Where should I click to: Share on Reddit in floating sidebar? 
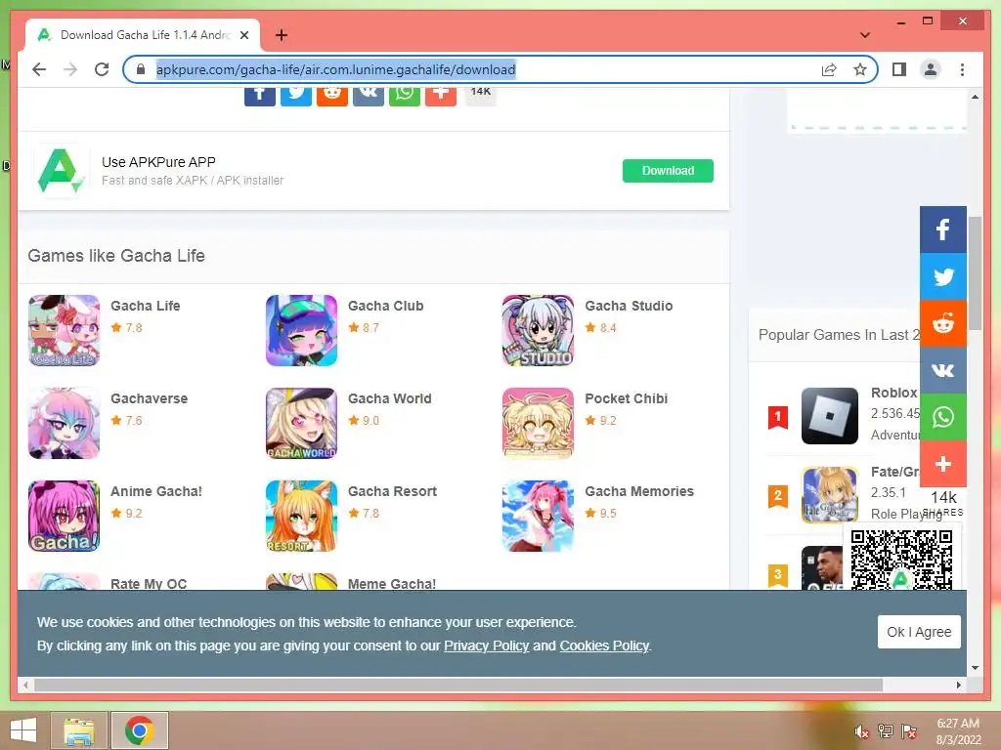click(943, 323)
